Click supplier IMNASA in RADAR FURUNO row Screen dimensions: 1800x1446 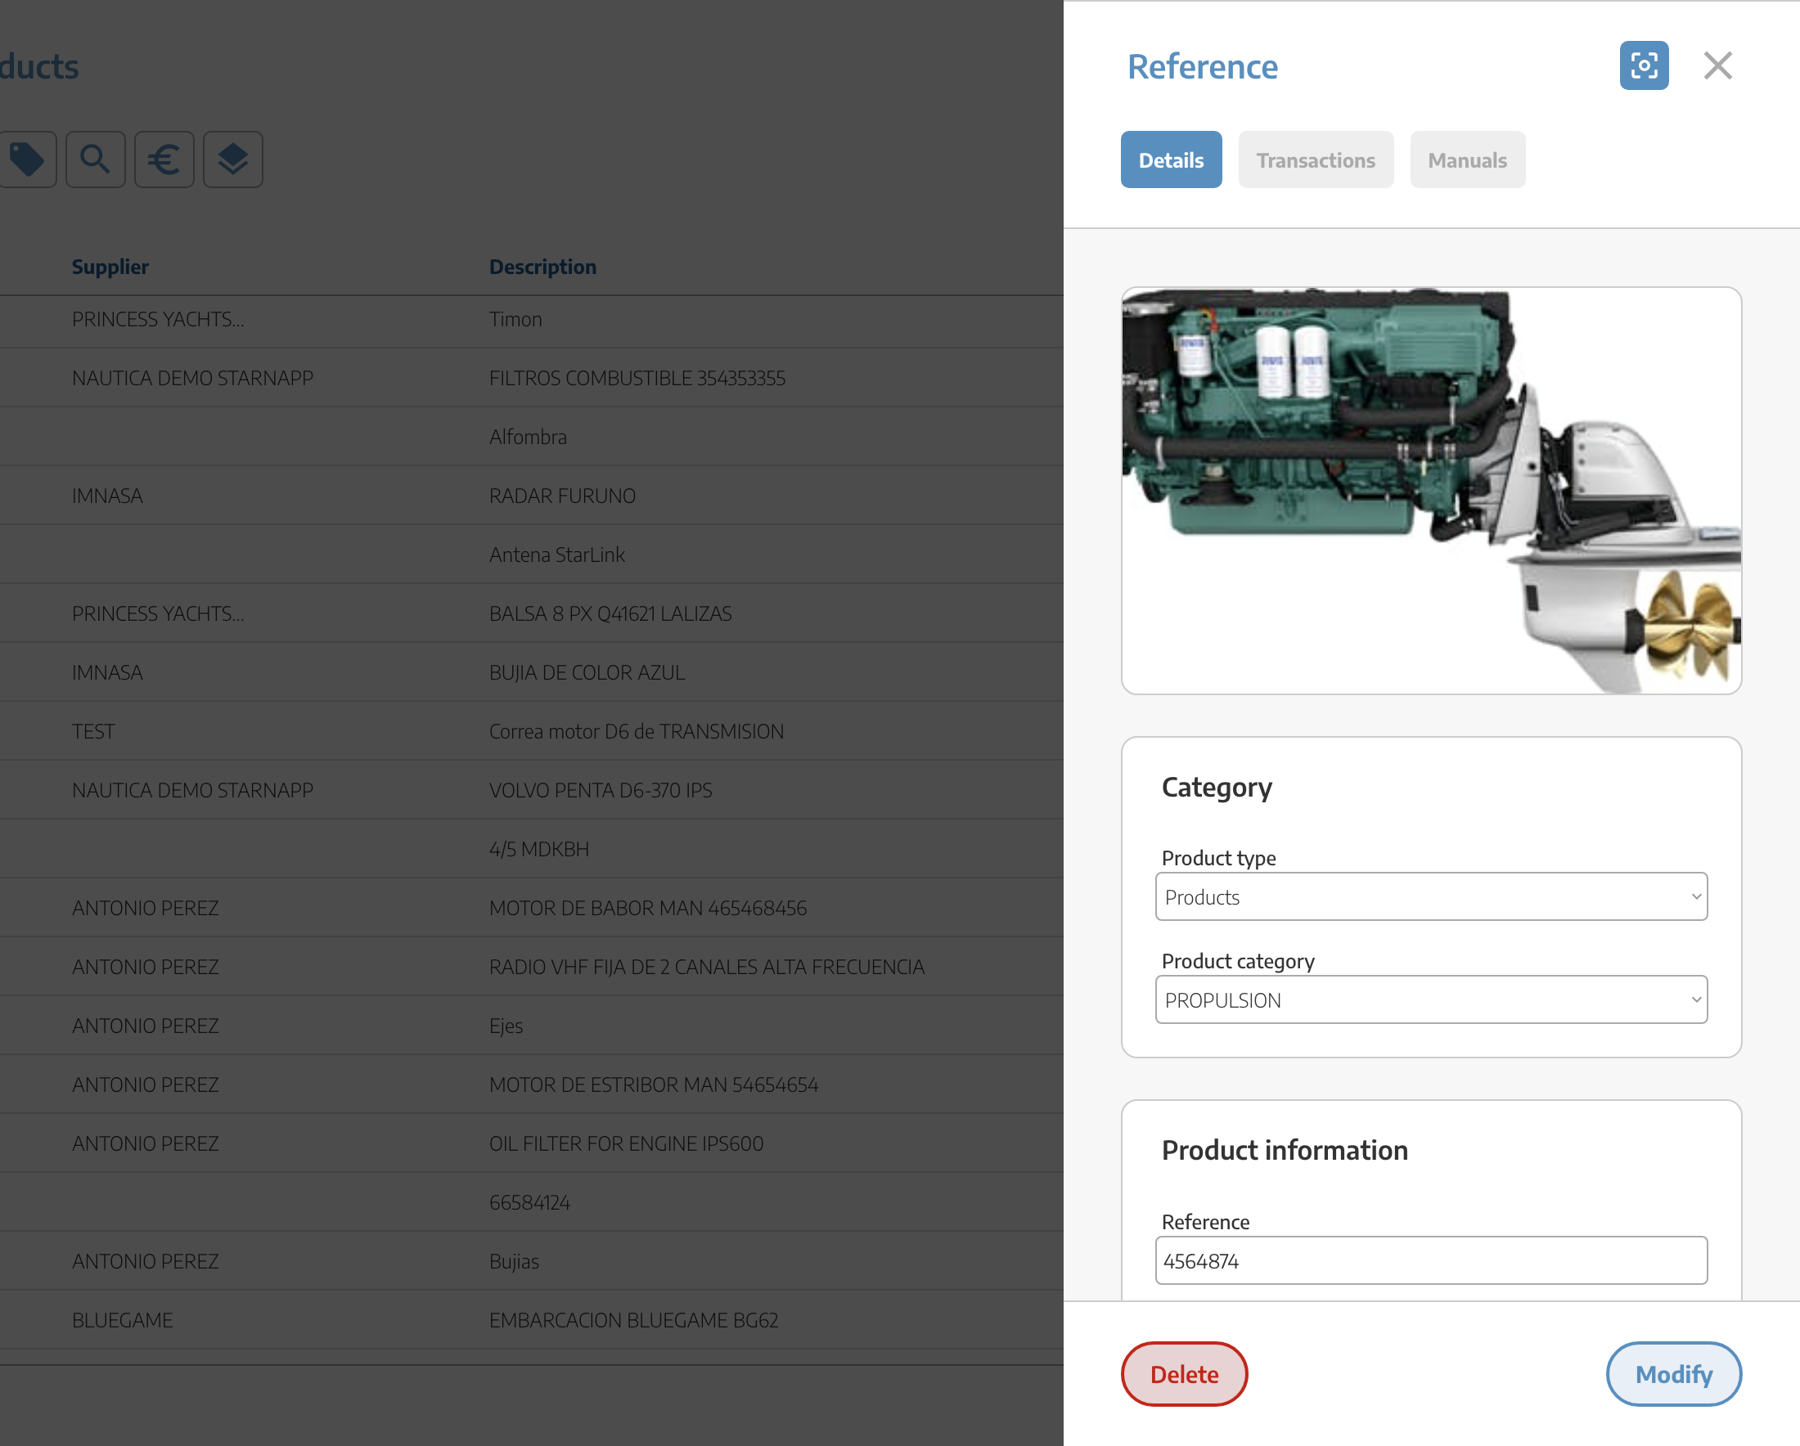click(108, 496)
